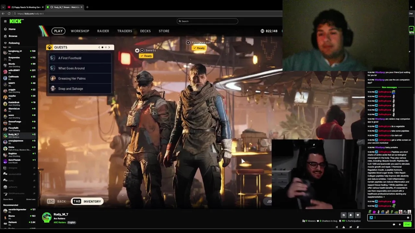The width and height of the screenshot is (415, 233).
Task: Open the Following section
Action: click(14, 43)
